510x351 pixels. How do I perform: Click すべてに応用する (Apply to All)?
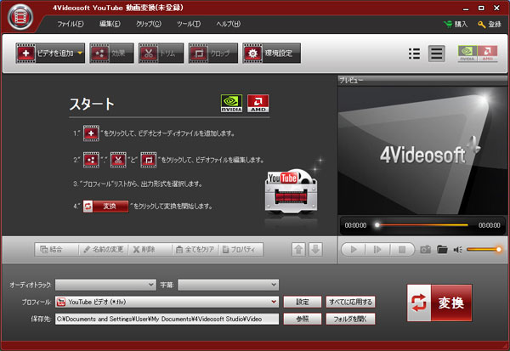tap(350, 302)
